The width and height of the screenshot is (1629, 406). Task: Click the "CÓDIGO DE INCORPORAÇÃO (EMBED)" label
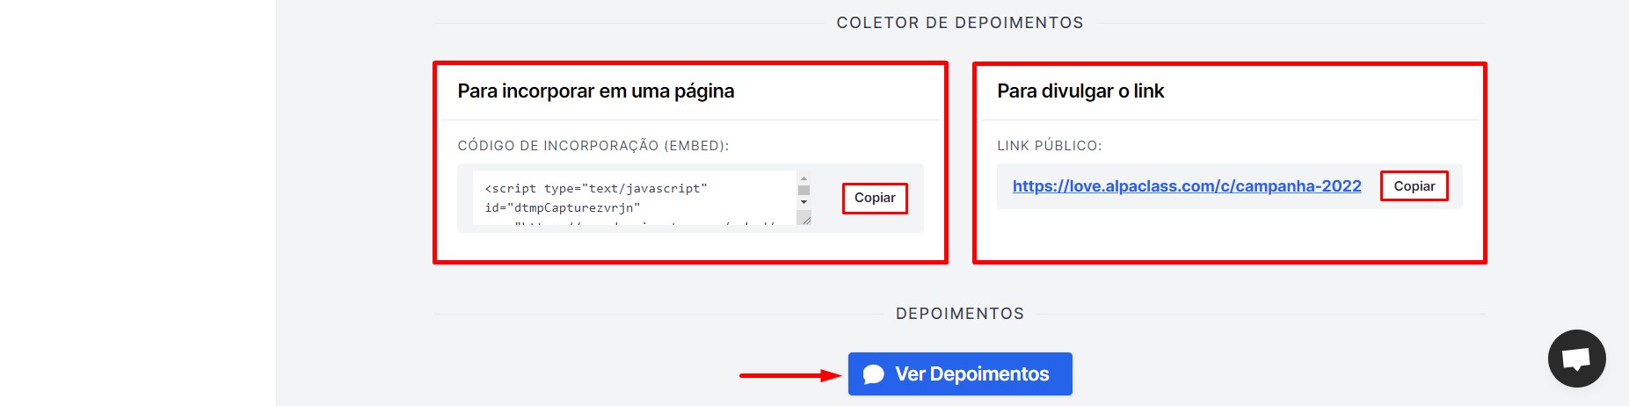click(593, 146)
